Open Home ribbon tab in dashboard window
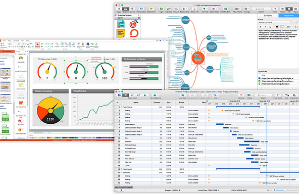The width and height of the screenshot is (299, 194). point(4,40)
